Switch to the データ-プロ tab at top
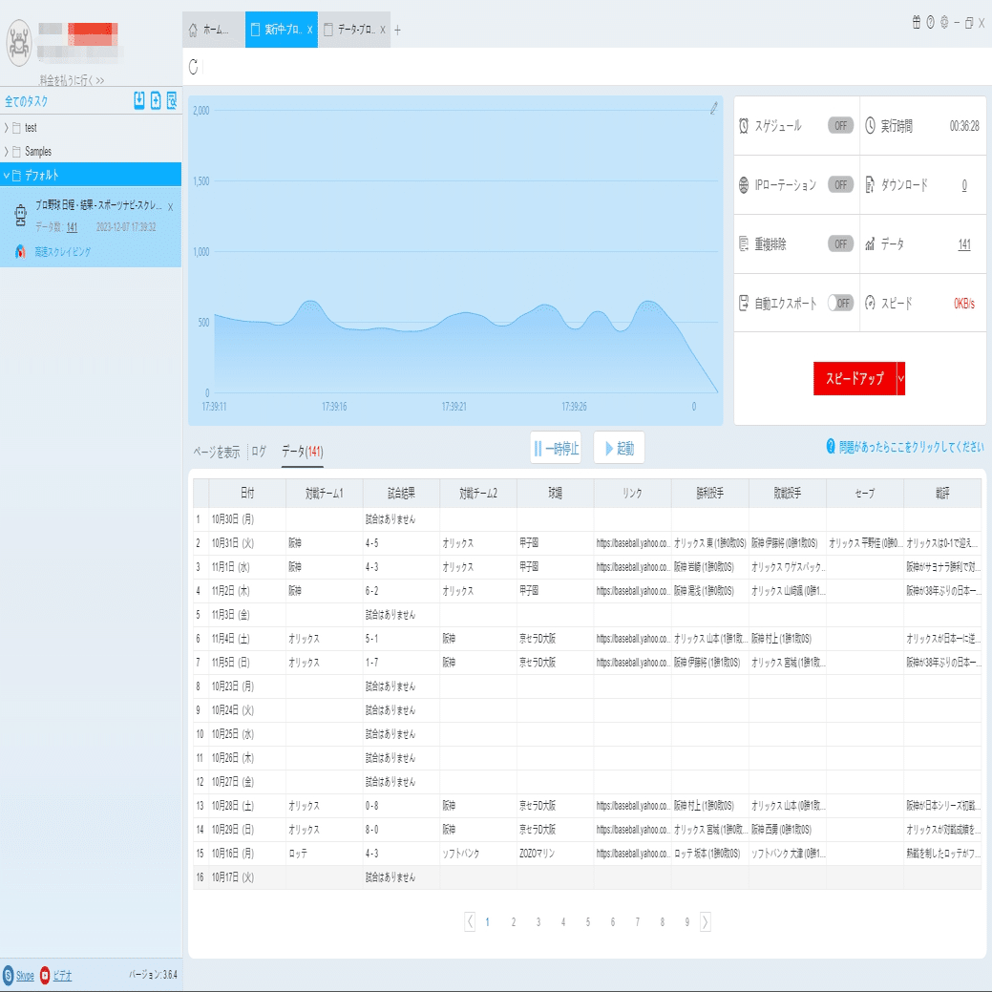Image resolution: width=992 pixels, height=992 pixels. [x=354, y=30]
